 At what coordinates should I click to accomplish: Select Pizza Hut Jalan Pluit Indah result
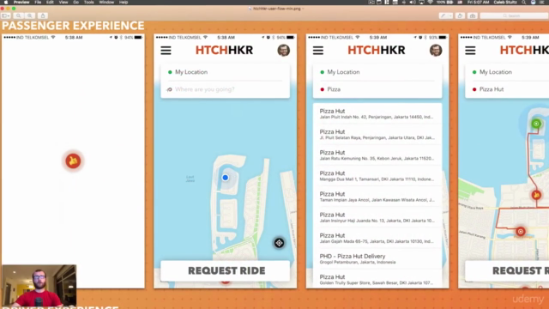(377, 113)
